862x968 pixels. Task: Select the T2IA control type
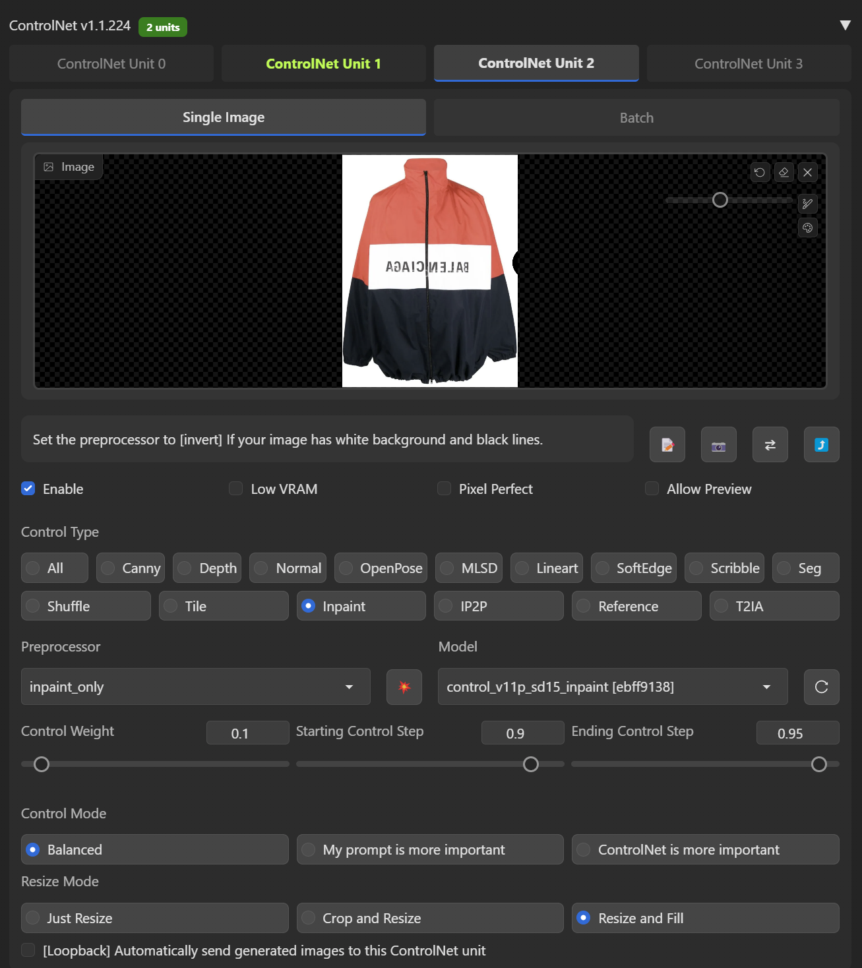point(775,606)
